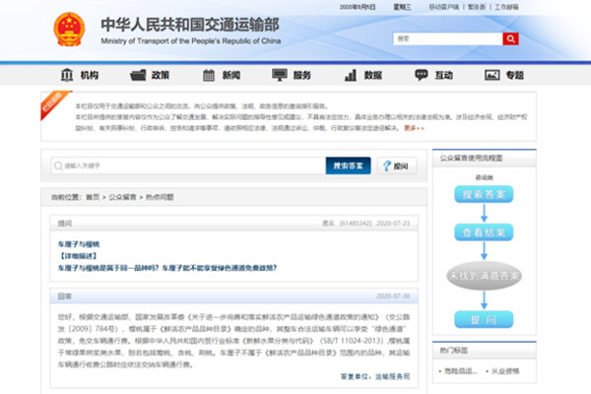
Task: Open the 新闻 navigation menu
Action: point(231,75)
